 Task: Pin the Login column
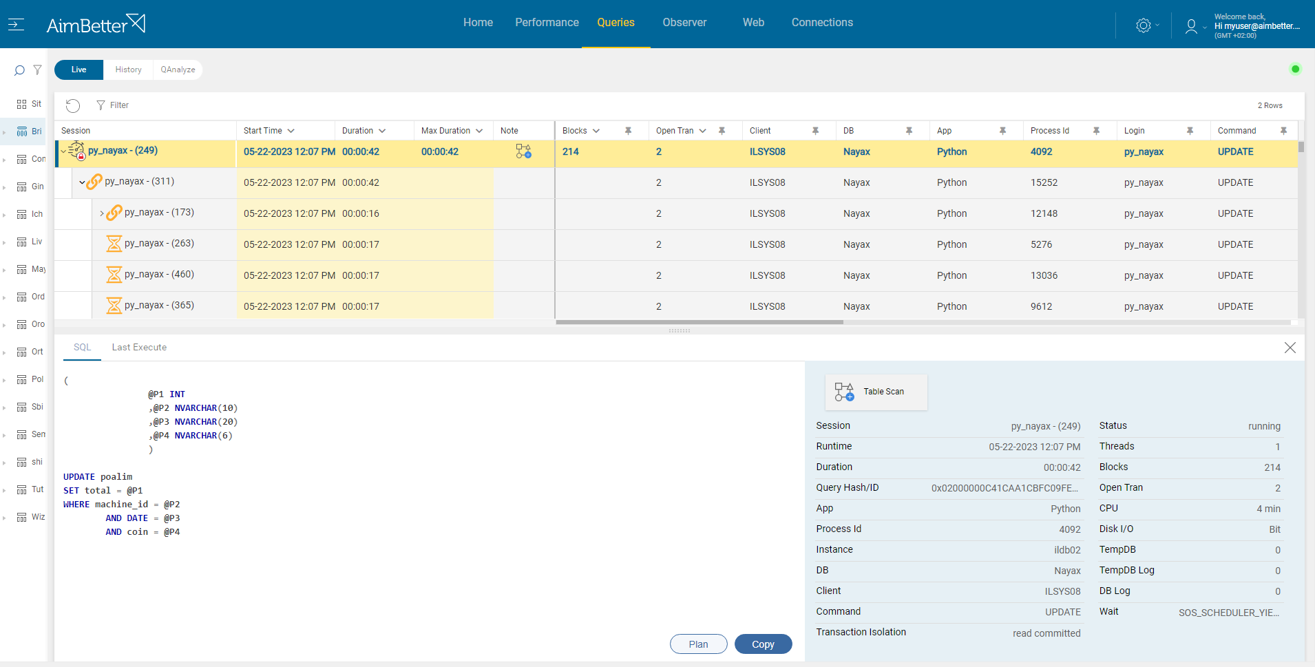pos(1190,131)
